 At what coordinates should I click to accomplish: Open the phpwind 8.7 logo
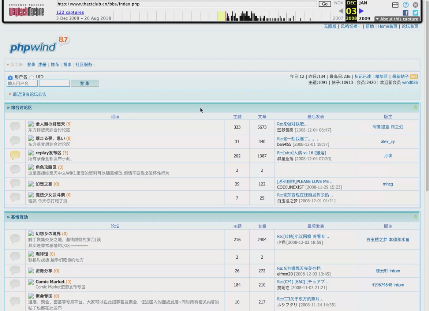click(x=39, y=44)
